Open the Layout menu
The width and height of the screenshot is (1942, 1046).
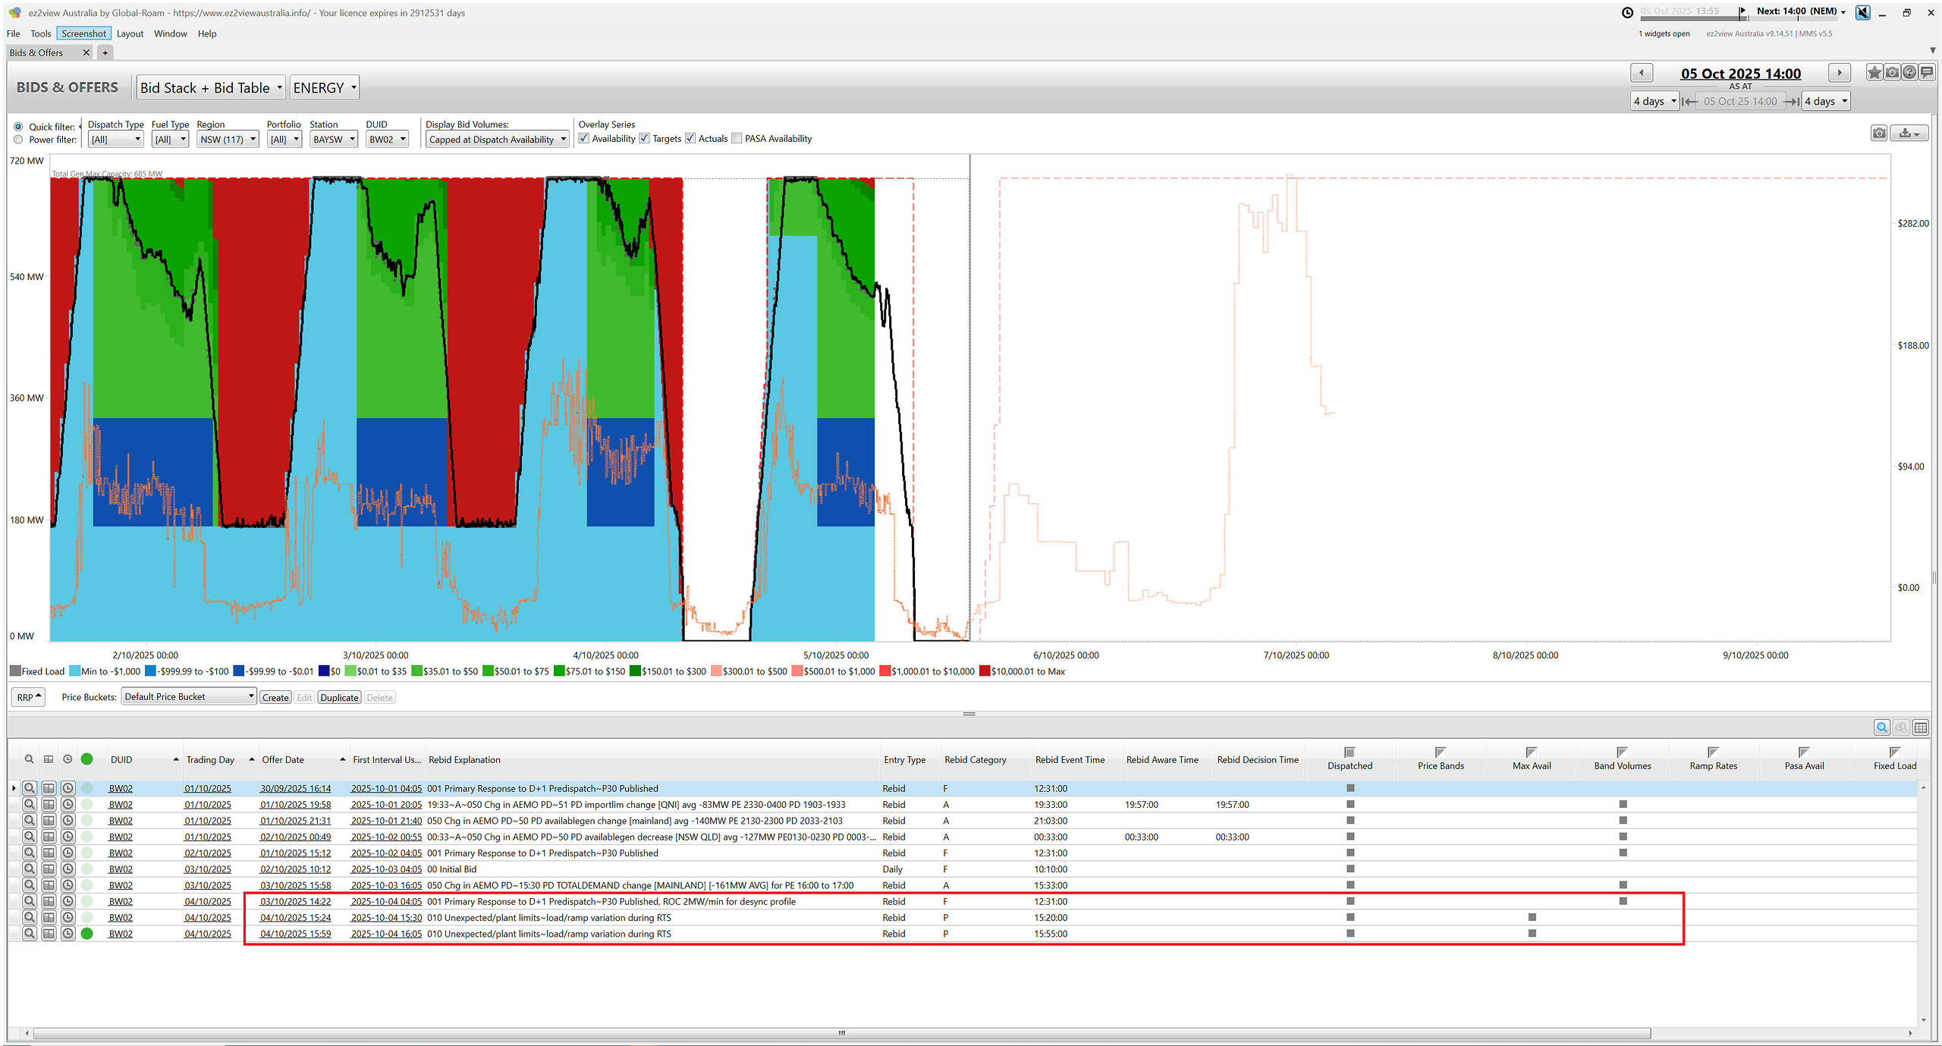130,33
